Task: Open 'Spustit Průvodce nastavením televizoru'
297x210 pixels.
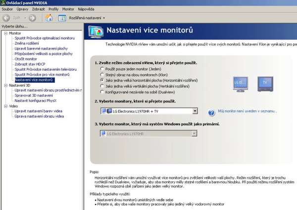Action: pos(46,69)
